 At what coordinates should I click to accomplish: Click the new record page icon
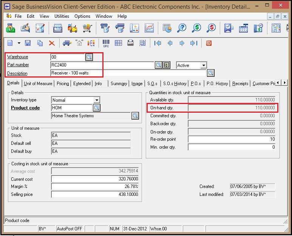click(10, 43)
